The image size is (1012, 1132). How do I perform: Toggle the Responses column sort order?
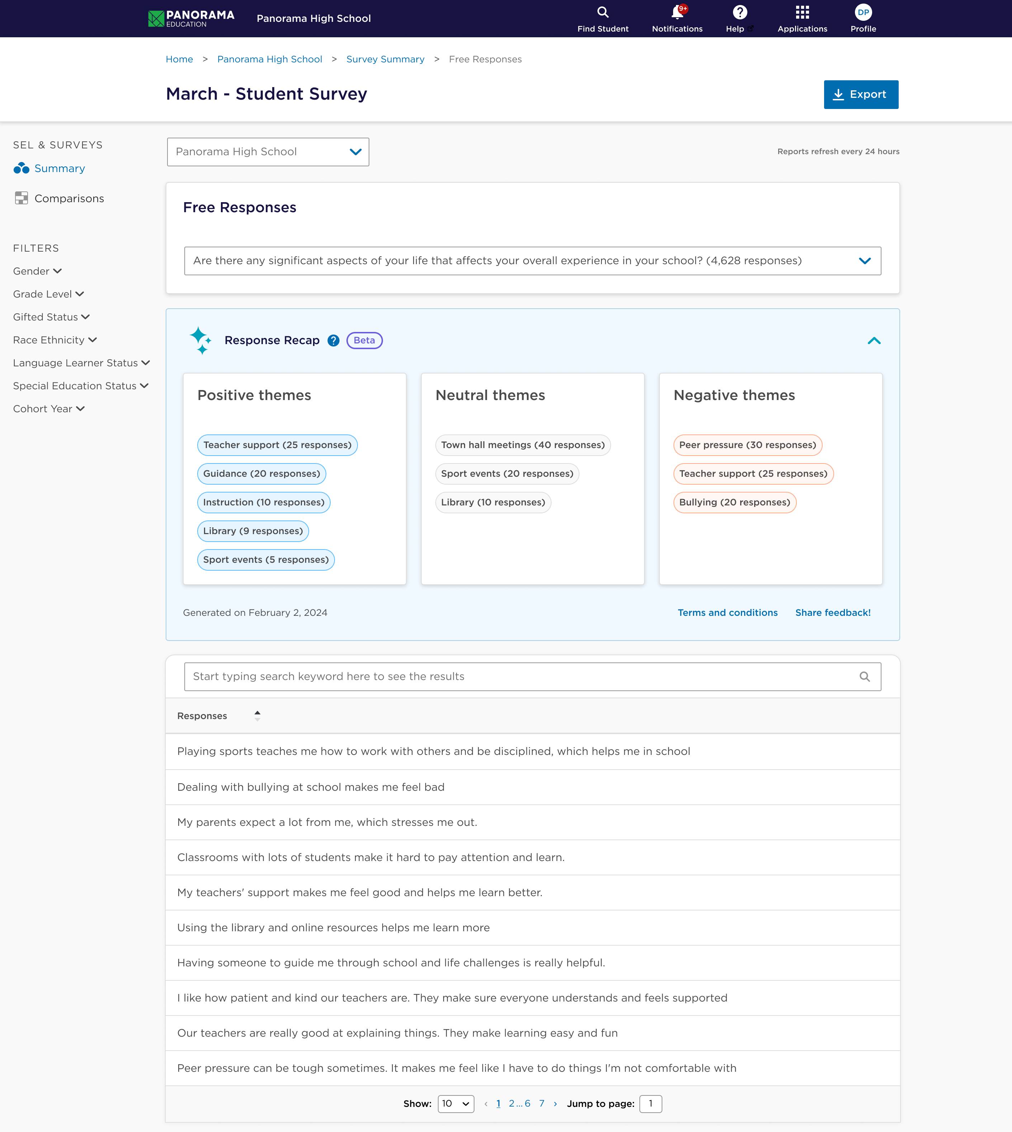(257, 716)
